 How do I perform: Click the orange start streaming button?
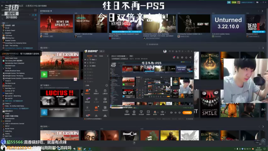(187, 113)
